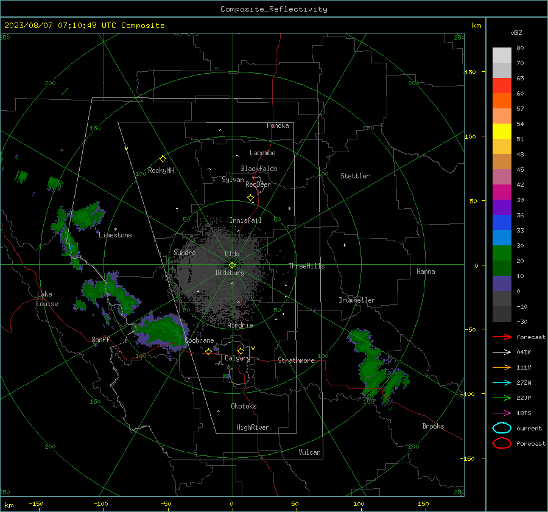The height and width of the screenshot is (512, 548).
Task: Click the Cochrane label
Action: pos(199,340)
